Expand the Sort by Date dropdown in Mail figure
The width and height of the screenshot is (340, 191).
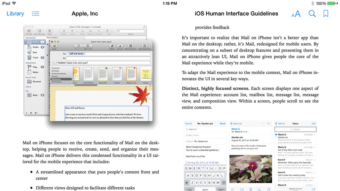click(53, 38)
